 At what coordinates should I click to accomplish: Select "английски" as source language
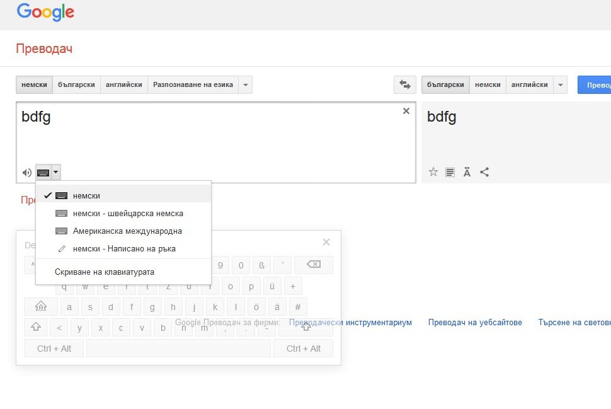pos(123,85)
